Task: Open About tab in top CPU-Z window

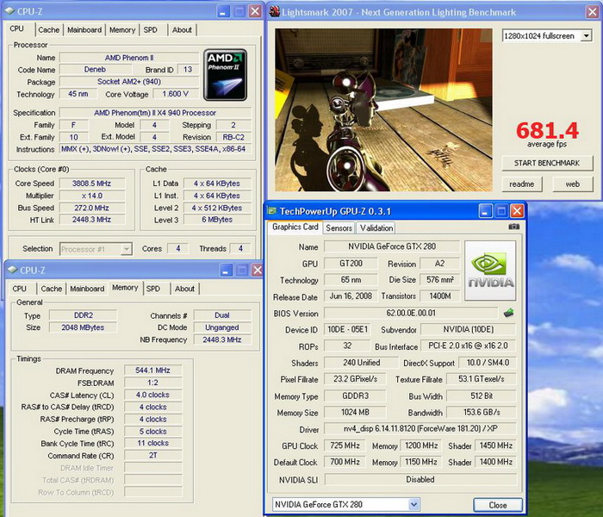Action: tap(182, 29)
